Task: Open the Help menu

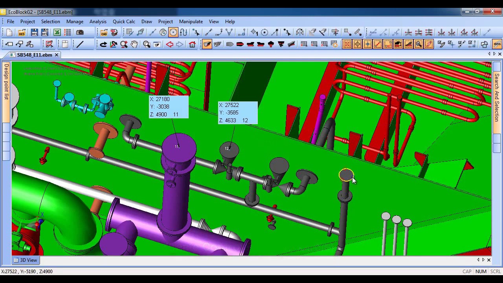Action: click(x=230, y=22)
